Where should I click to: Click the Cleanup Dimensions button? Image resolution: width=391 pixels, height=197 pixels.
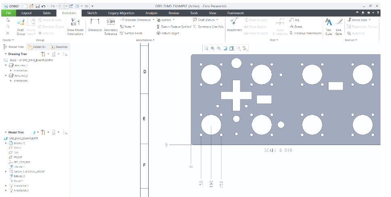(305, 33)
